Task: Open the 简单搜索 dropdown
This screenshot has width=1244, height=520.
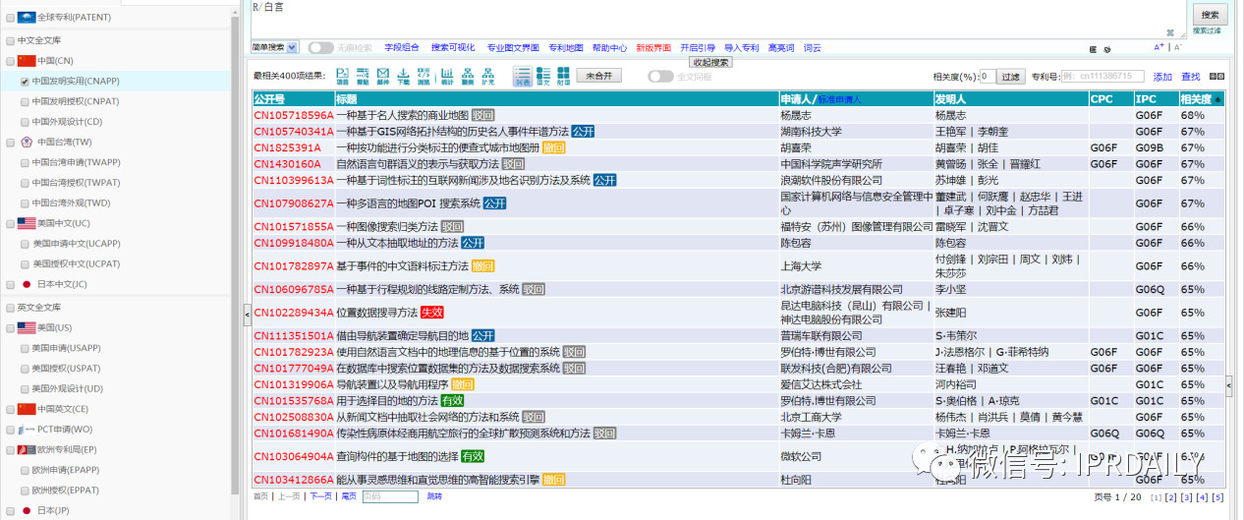Action: [274, 47]
